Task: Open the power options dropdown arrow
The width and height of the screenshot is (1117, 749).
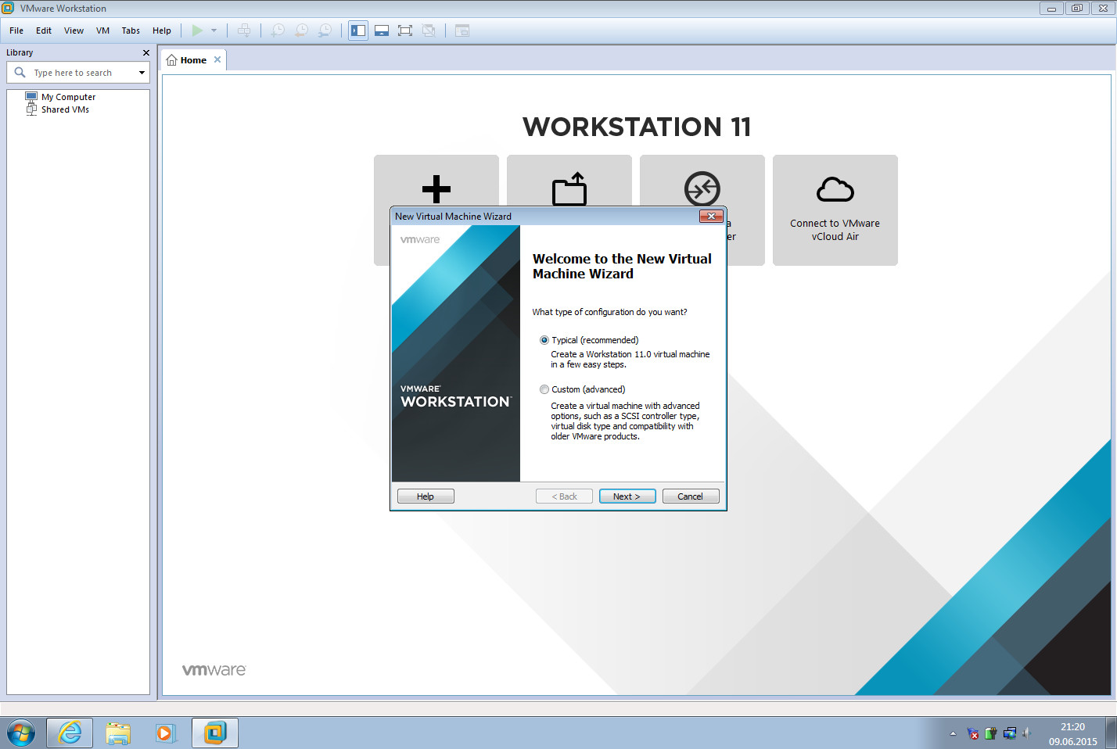Action: pos(214,30)
